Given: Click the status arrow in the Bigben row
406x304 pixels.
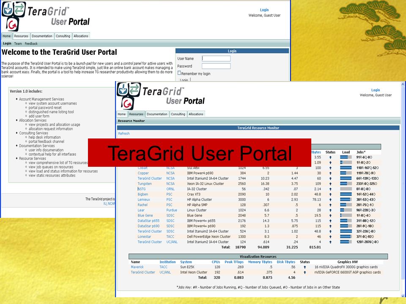Looking at the screenshot, I should pos(330,194).
